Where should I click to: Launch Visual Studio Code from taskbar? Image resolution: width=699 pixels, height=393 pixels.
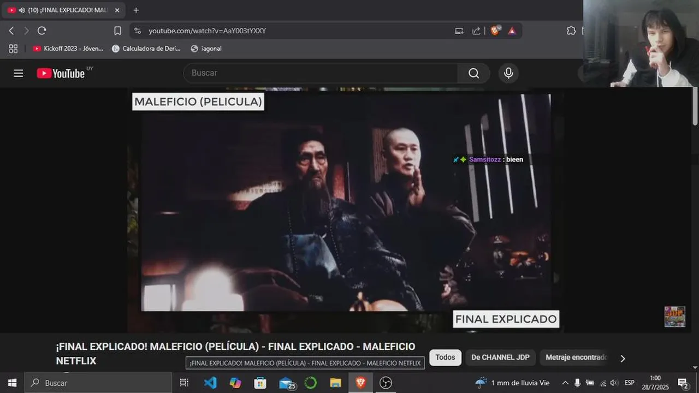[x=210, y=383]
